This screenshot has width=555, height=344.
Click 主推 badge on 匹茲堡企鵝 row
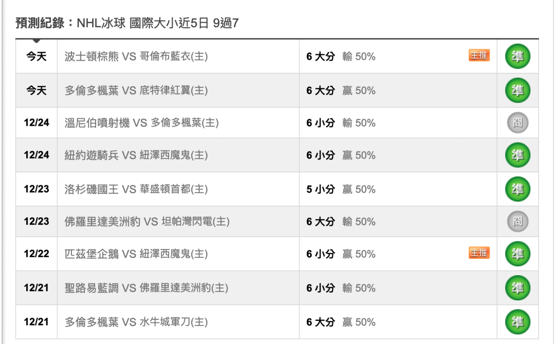click(x=479, y=253)
